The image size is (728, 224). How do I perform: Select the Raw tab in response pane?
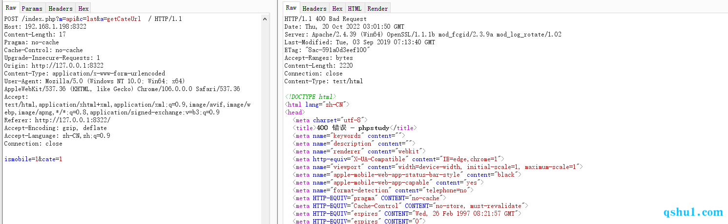291,8
